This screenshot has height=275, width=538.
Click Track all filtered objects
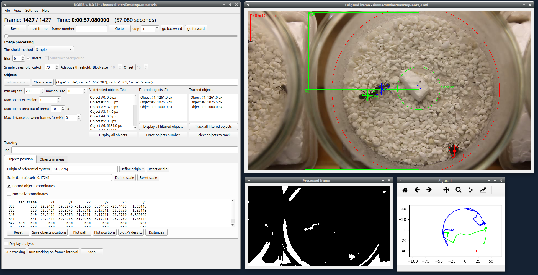coord(213,127)
